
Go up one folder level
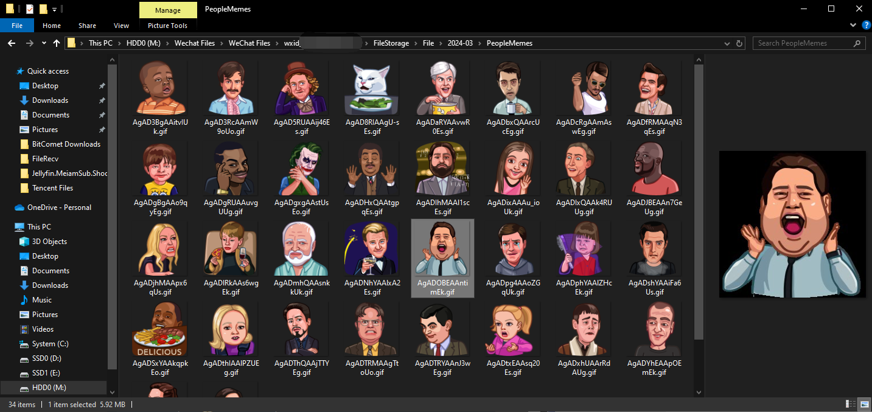[57, 43]
